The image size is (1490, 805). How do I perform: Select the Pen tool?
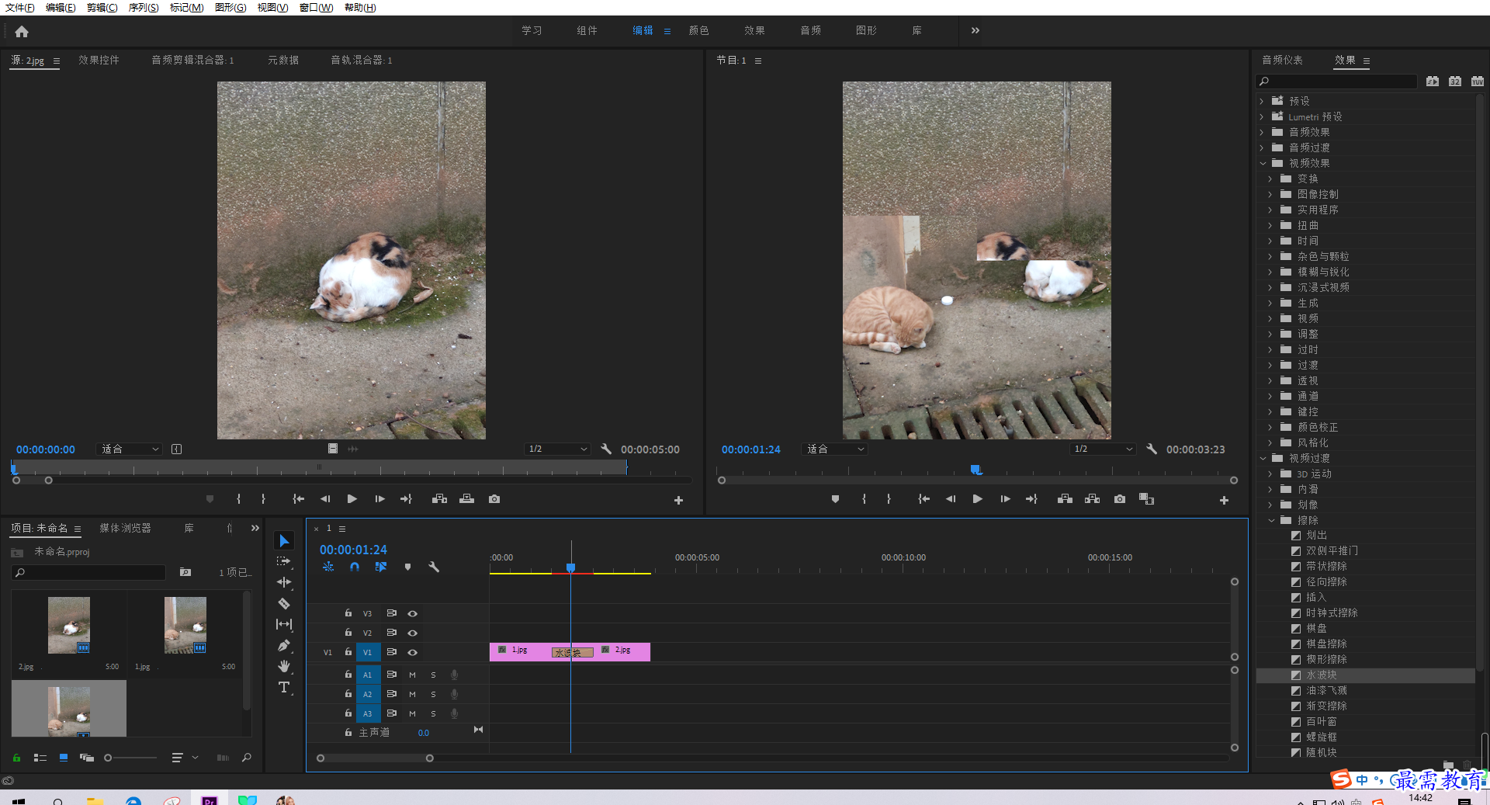point(284,645)
